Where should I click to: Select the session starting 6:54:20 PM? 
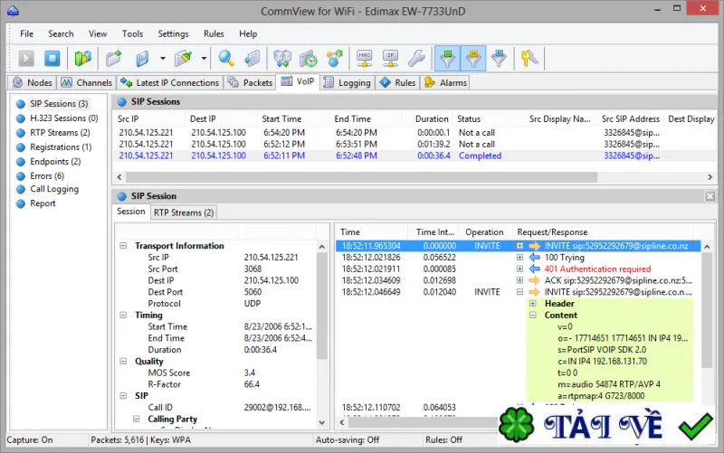pos(414,132)
